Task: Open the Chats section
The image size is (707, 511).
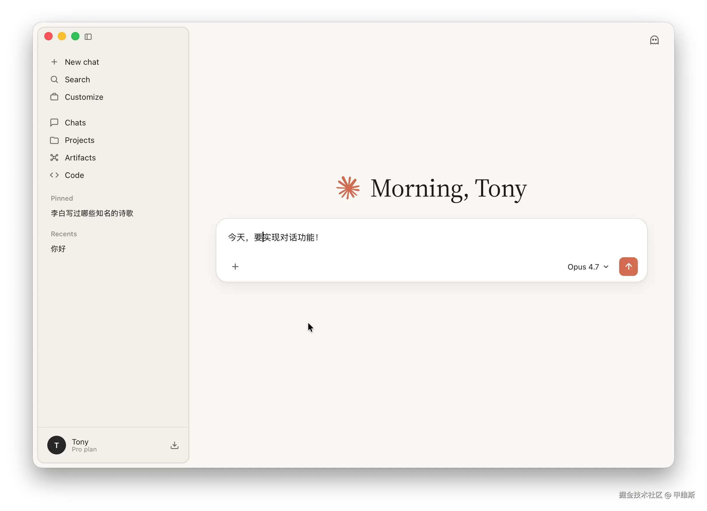Action: tap(75, 123)
